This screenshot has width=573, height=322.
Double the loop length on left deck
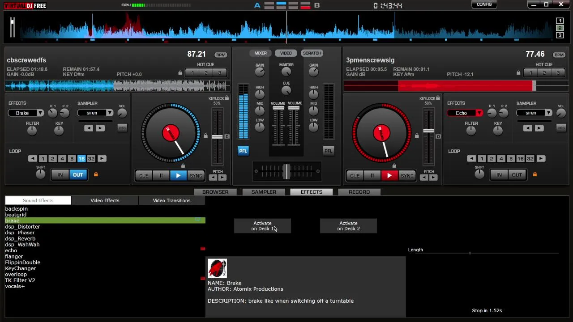102,159
